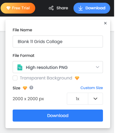The height and width of the screenshot is (133, 115).
Task: Click the large blue Download button
Action: coord(58,116)
